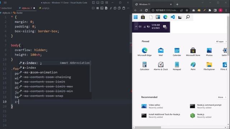Click the 'box-sizing: border-box;' code line
This screenshot has height=129, width=230.
(x=37, y=31)
